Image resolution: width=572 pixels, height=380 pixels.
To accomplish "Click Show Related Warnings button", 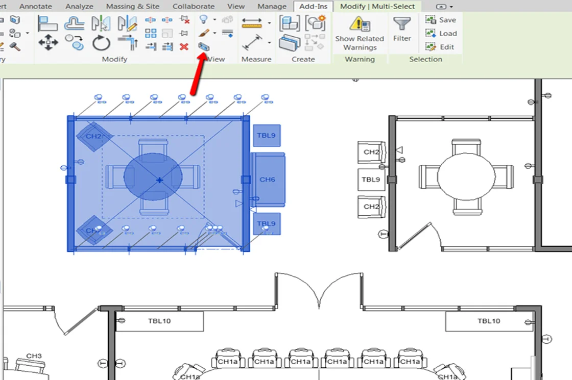I will pos(360,33).
